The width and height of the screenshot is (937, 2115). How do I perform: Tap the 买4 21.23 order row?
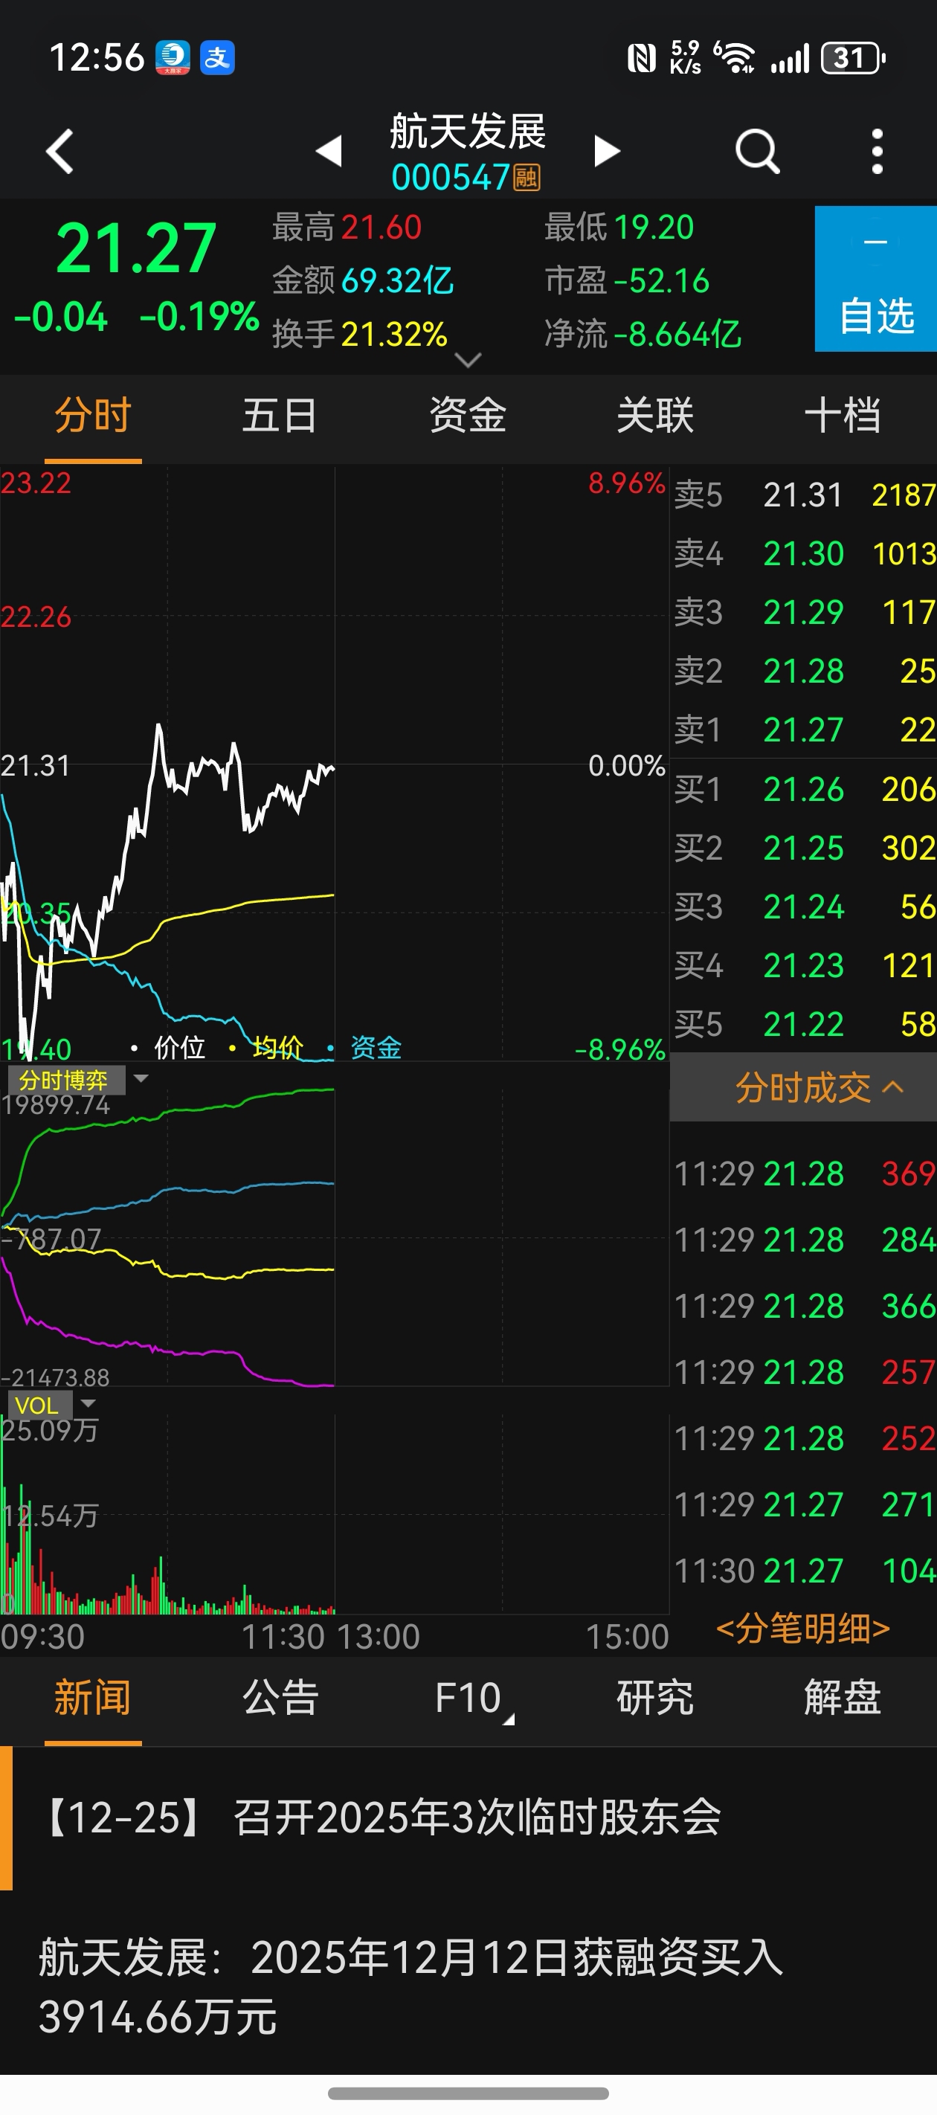(803, 965)
